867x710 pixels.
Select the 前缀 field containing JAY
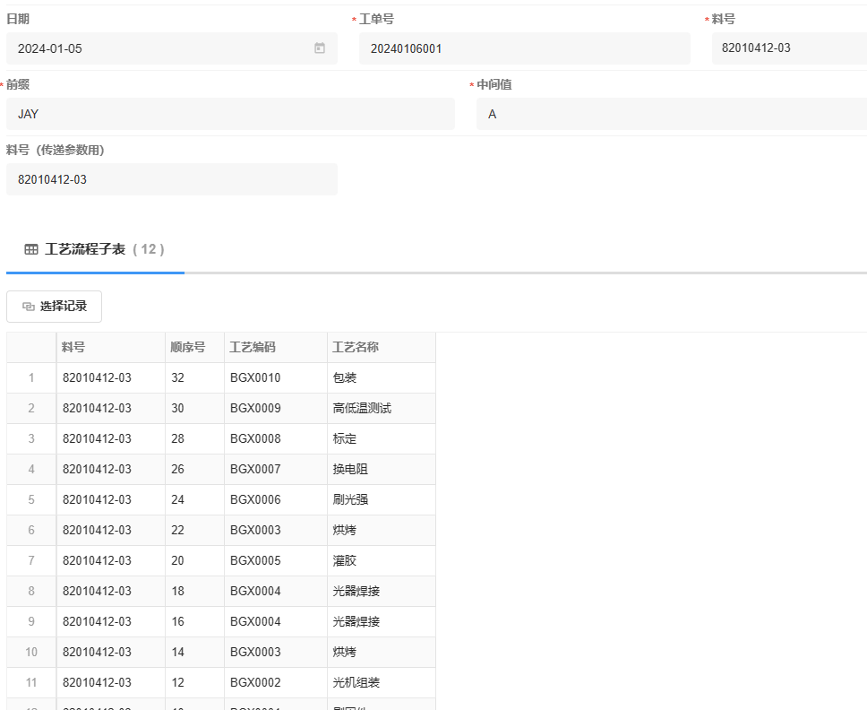230,114
